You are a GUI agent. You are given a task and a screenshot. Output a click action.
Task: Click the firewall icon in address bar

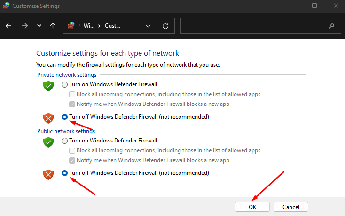click(71, 26)
